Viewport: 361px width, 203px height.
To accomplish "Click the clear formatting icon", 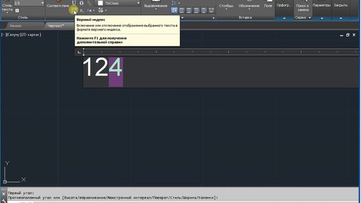I will pyautogui.click(x=100, y=10).
